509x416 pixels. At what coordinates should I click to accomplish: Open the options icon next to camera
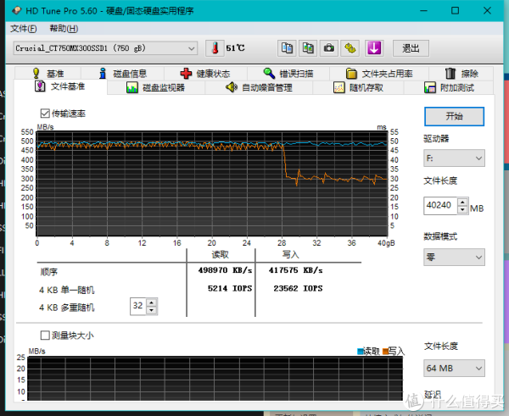click(x=350, y=48)
